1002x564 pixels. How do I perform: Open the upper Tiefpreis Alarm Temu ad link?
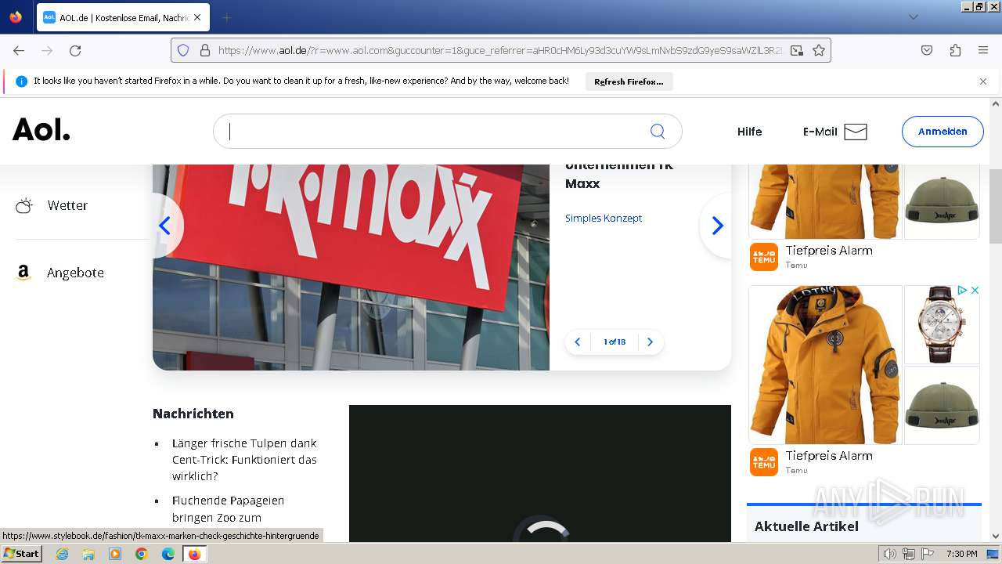[829, 251]
